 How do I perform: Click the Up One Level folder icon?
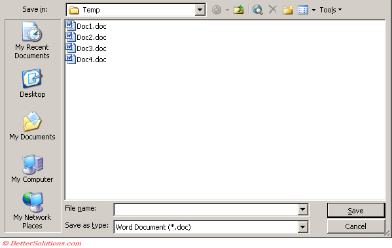238,10
